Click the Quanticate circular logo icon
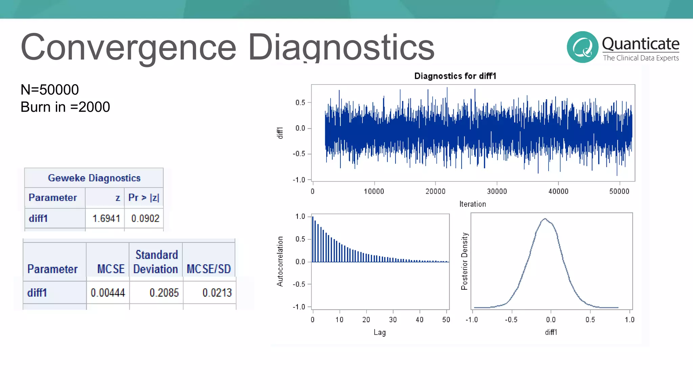This screenshot has width=693, height=390. 582,47
